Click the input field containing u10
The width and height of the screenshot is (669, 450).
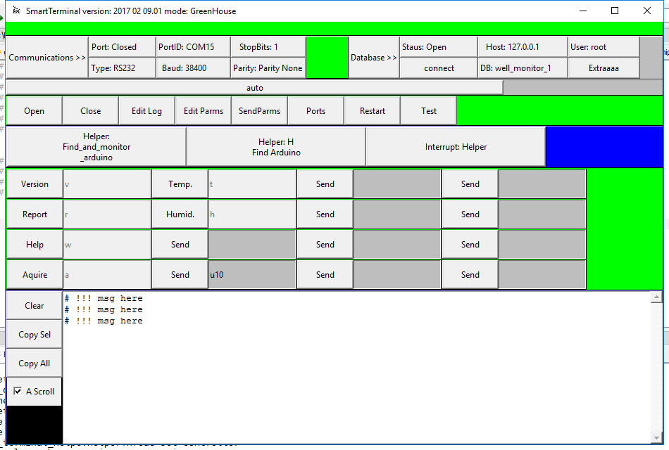pos(251,275)
